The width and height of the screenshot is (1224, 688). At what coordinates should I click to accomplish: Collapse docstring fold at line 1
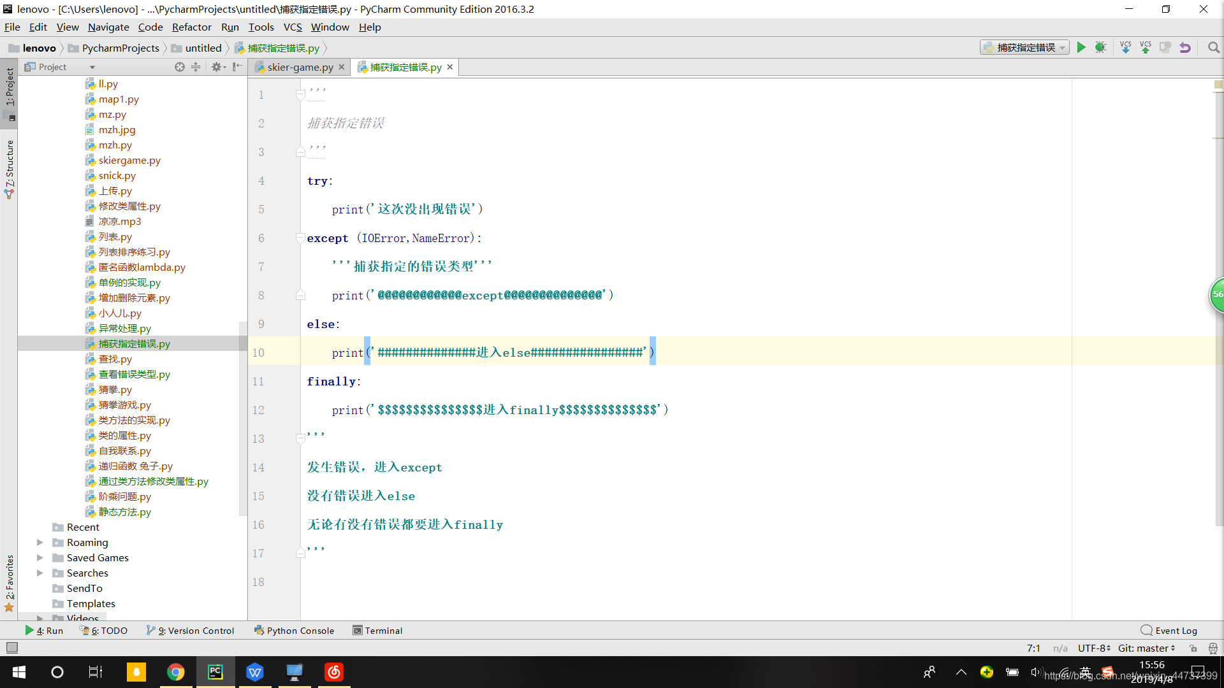click(300, 94)
